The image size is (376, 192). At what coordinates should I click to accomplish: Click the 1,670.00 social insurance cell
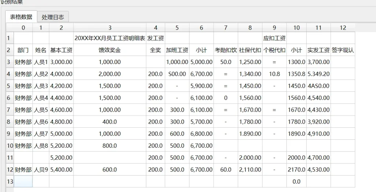coord(250,110)
